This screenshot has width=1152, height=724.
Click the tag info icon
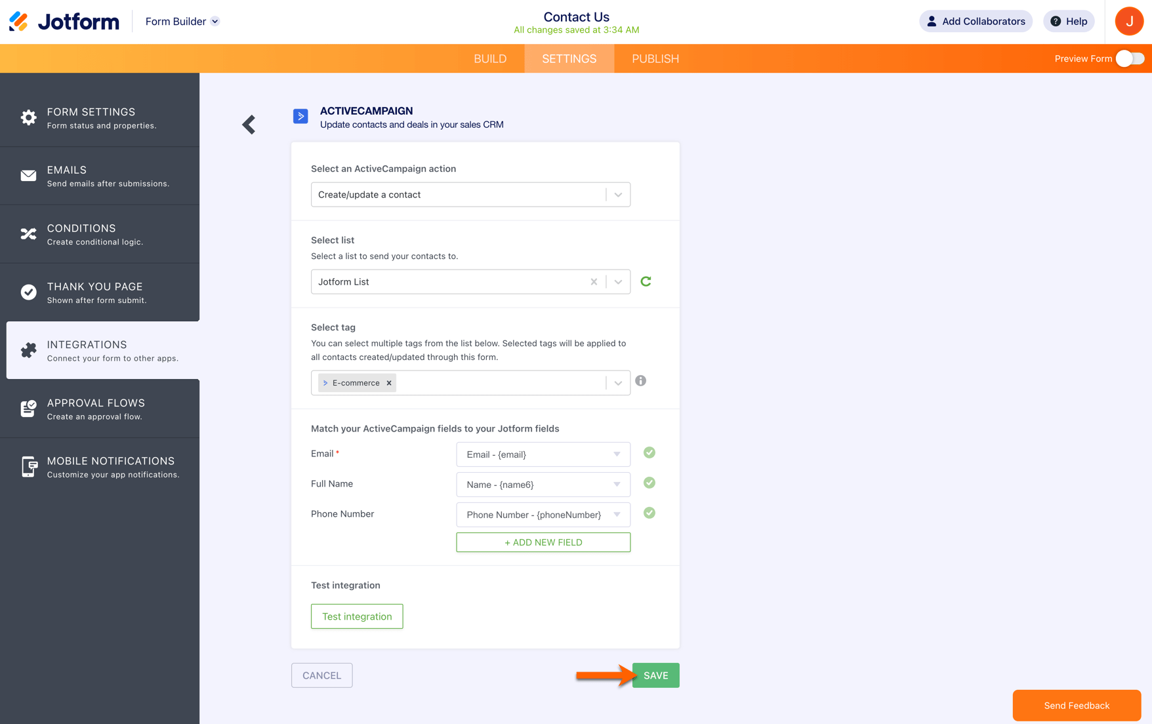pos(641,381)
